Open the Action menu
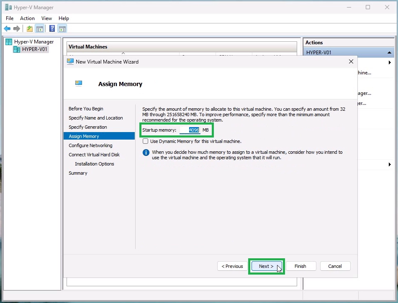 click(x=27, y=18)
